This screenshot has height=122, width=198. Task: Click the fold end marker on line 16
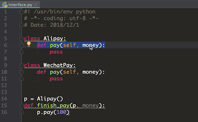21,112
